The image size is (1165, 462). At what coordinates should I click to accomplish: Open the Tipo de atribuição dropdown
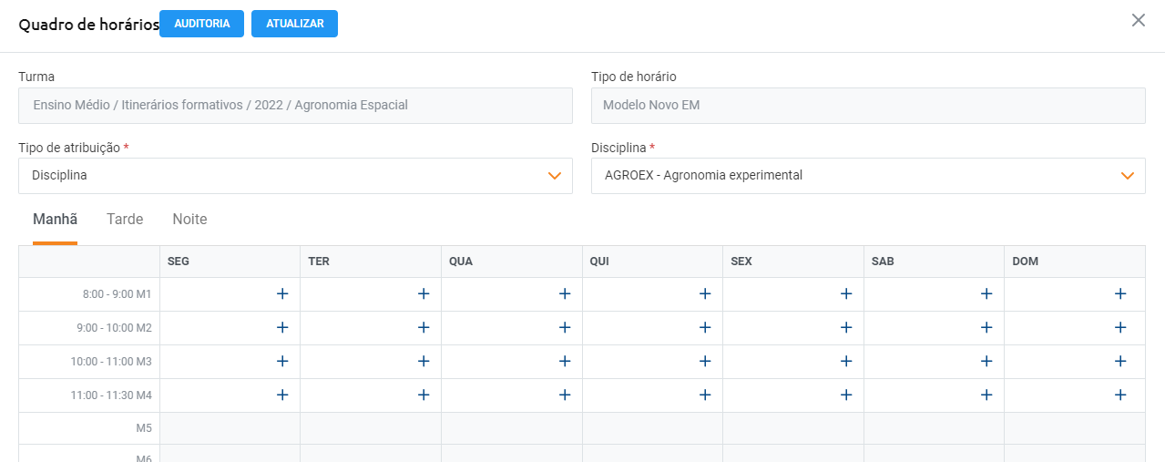295,175
